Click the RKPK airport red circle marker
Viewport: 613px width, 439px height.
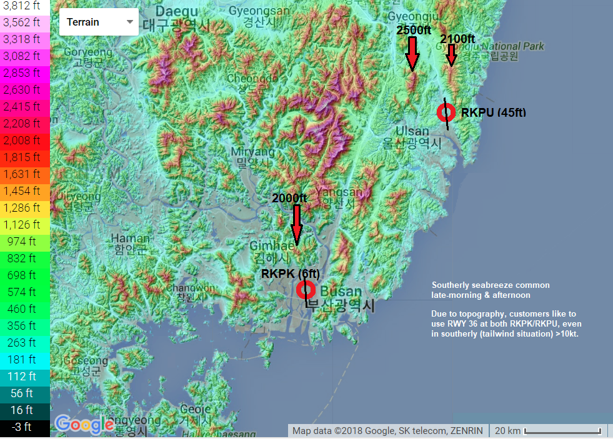[x=306, y=290]
